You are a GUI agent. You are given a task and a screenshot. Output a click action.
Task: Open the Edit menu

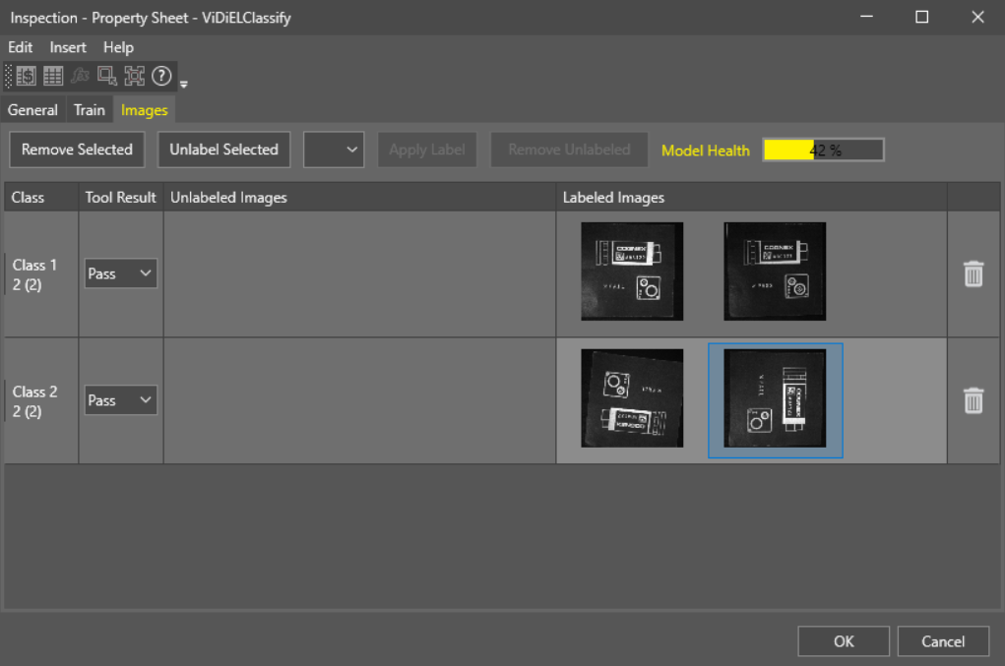point(21,47)
